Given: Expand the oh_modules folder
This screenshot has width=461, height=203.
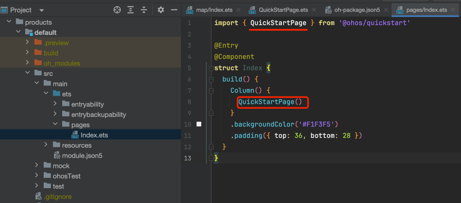Looking at the screenshot, I should pos(27,63).
